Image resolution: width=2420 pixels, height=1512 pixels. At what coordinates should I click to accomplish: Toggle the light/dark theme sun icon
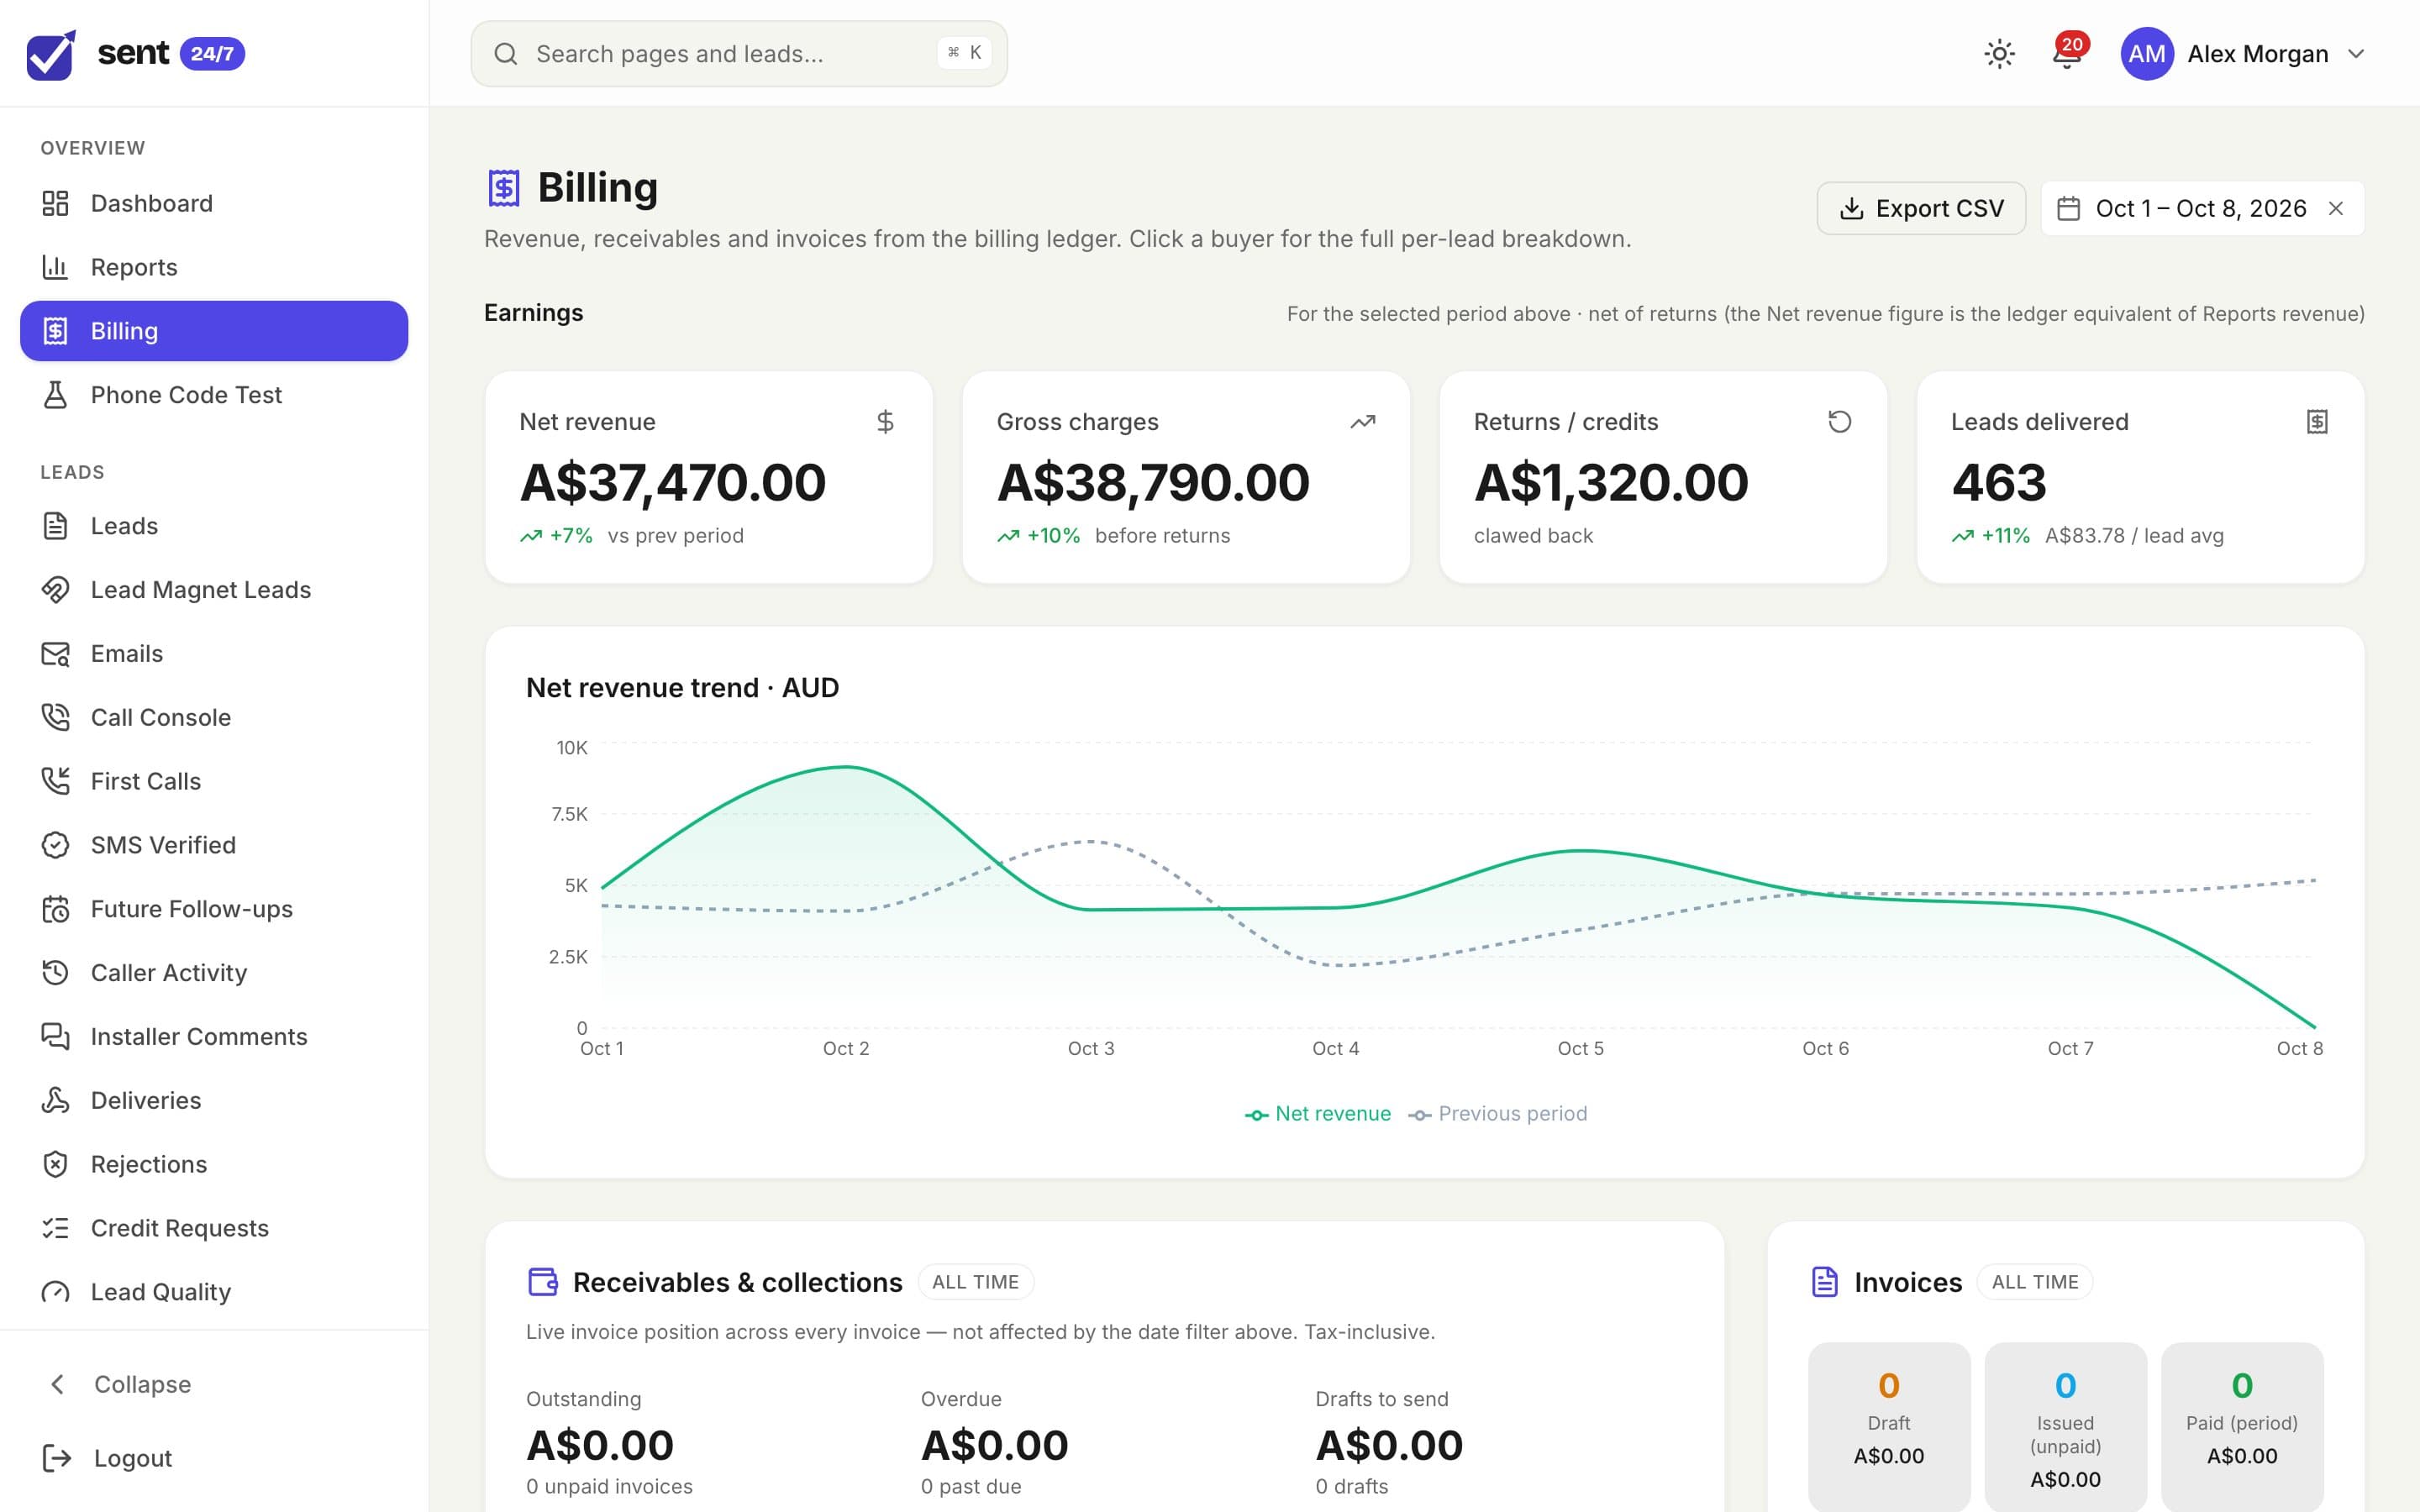(1999, 54)
